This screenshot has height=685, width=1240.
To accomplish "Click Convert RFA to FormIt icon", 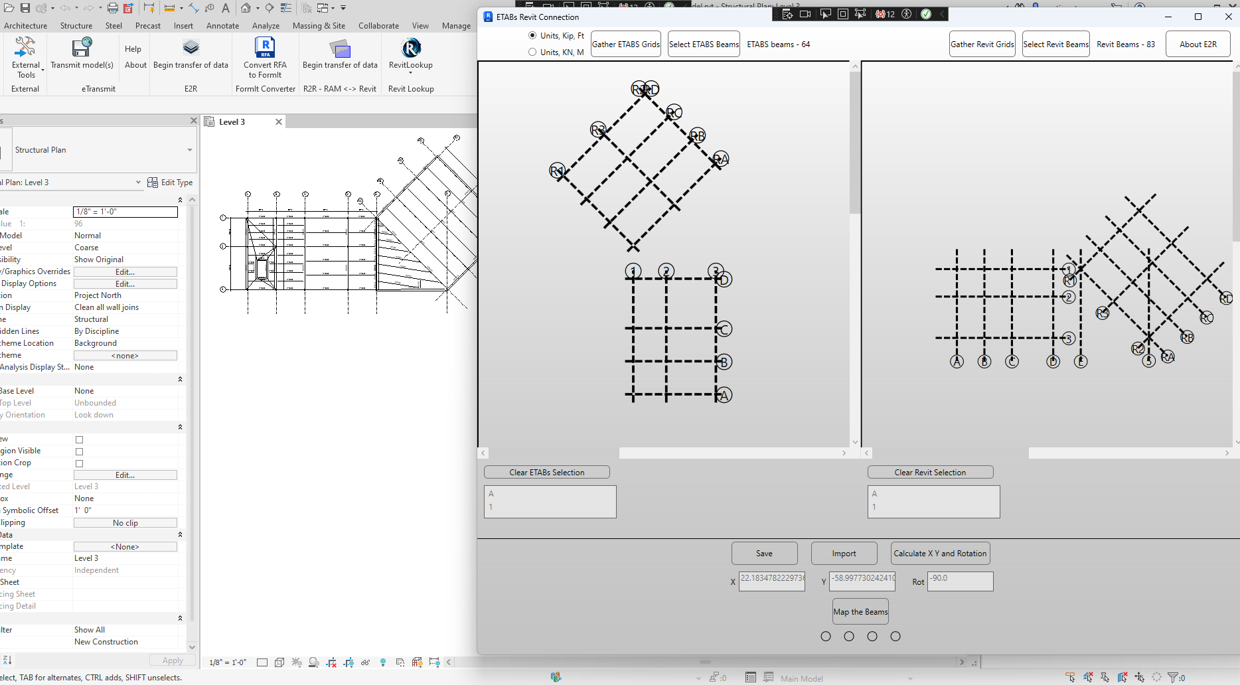I will click(x=265, y=48).
